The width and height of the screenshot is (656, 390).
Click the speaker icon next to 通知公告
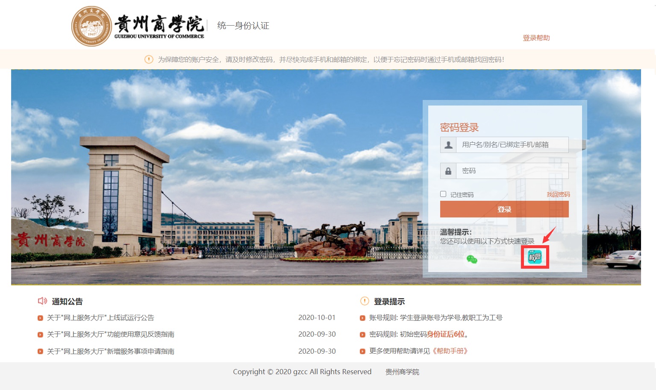(42, 301)
